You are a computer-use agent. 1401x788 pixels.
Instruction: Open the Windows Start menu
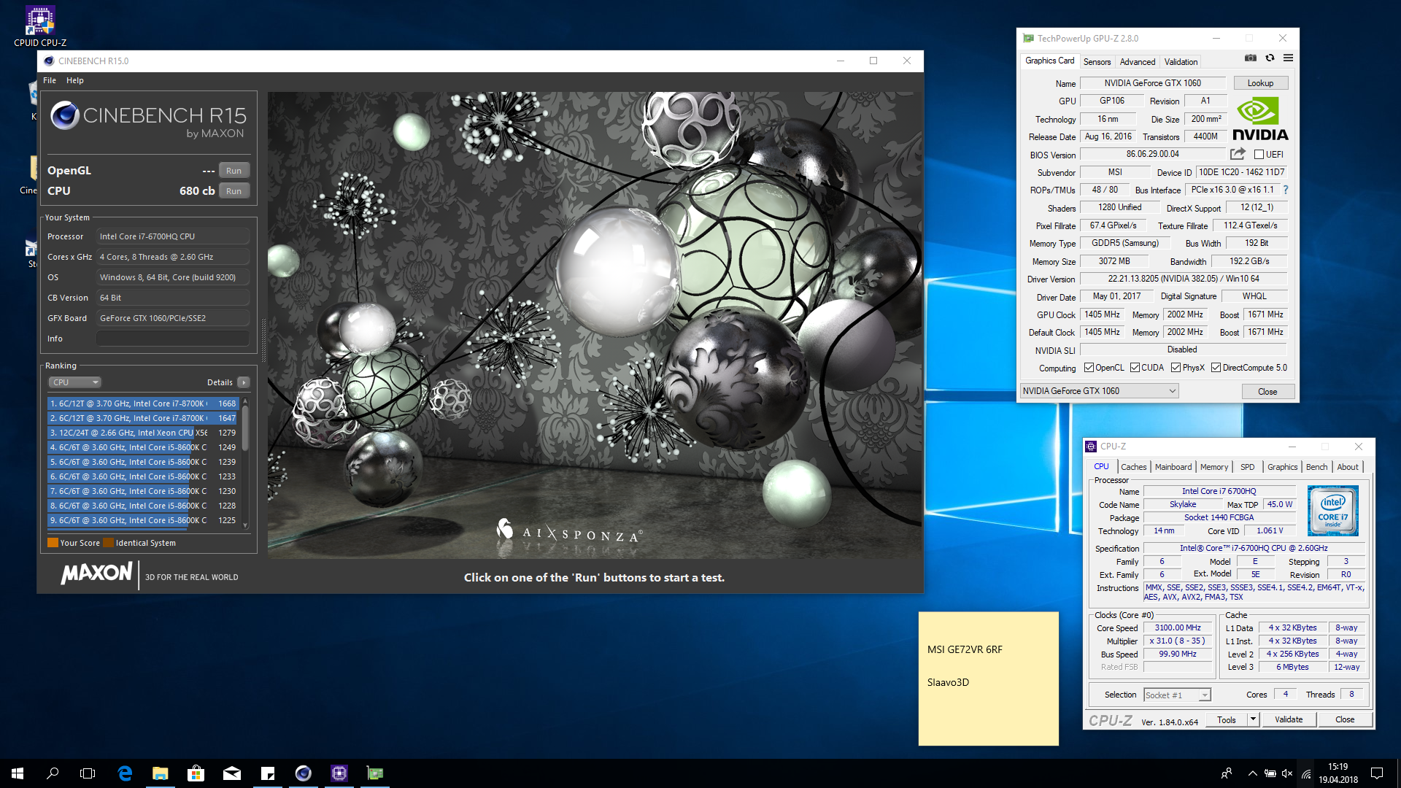pyautogui.click(x=18, y=773)
